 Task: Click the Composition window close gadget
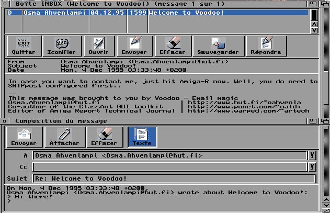(x=5, y=121)
